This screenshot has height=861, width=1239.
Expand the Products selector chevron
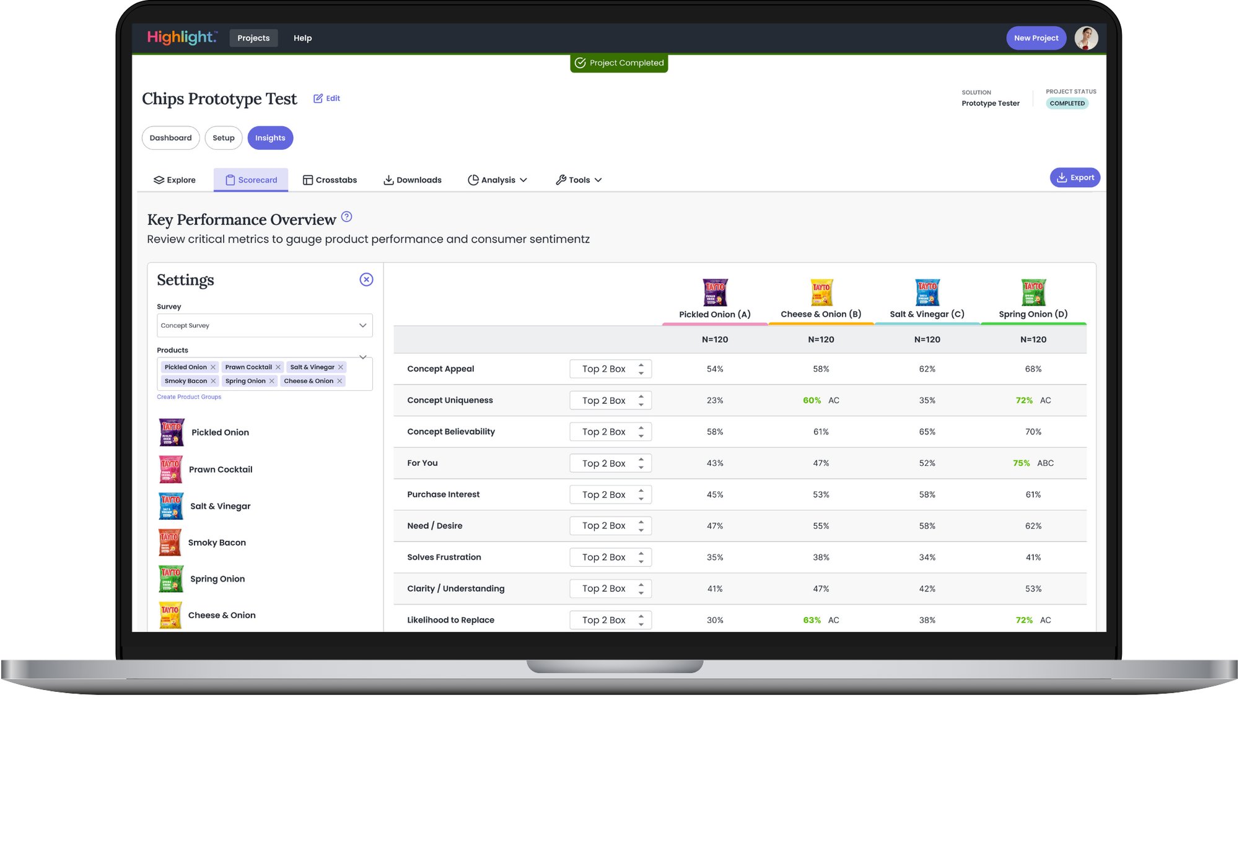(x=363, y=357)
